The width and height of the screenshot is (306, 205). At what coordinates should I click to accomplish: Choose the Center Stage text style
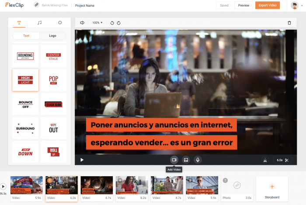point(53,56)
